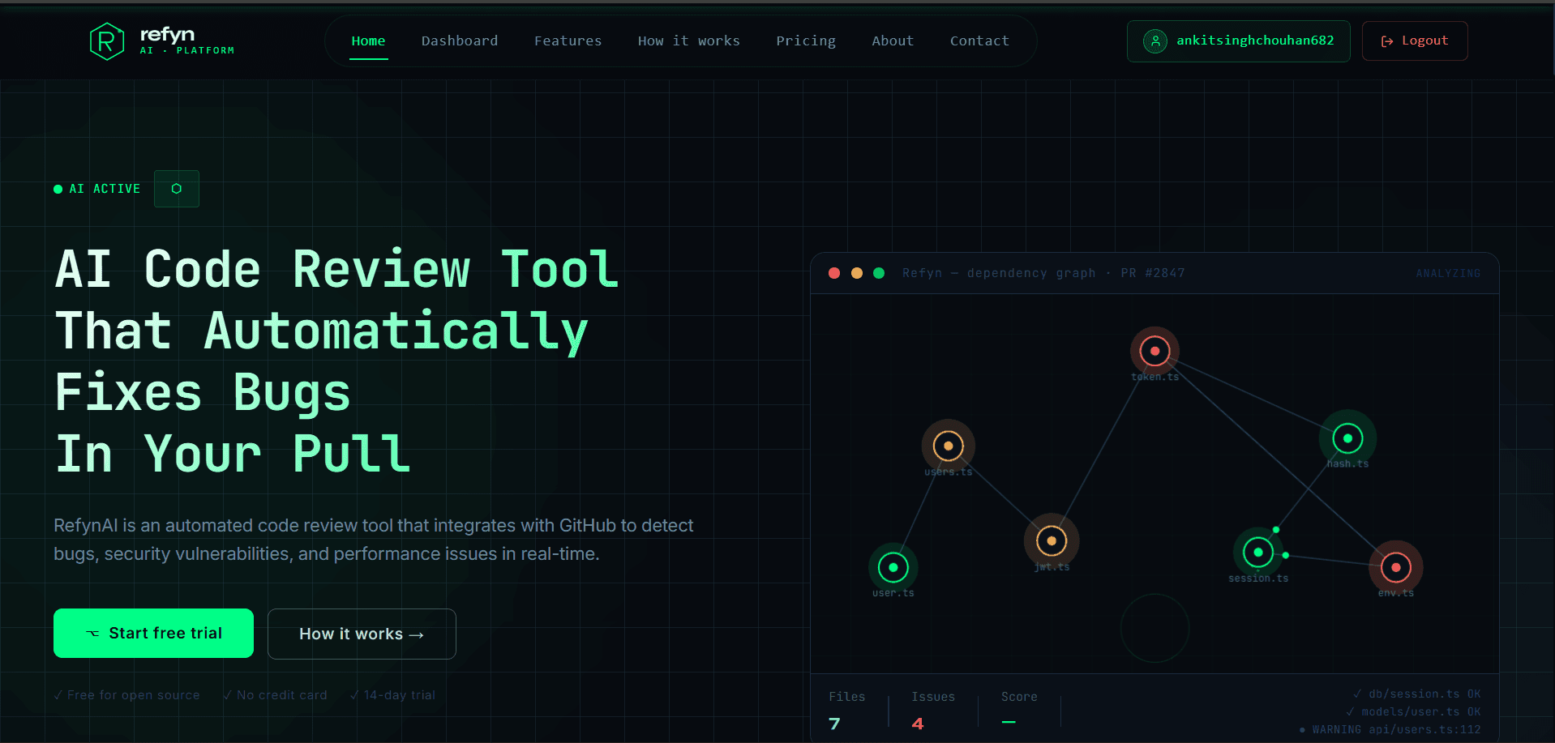The width and height of the screenshot is (1555, 743).
Task: Select the token.ts node in the graph
Action: [1154, 350]
